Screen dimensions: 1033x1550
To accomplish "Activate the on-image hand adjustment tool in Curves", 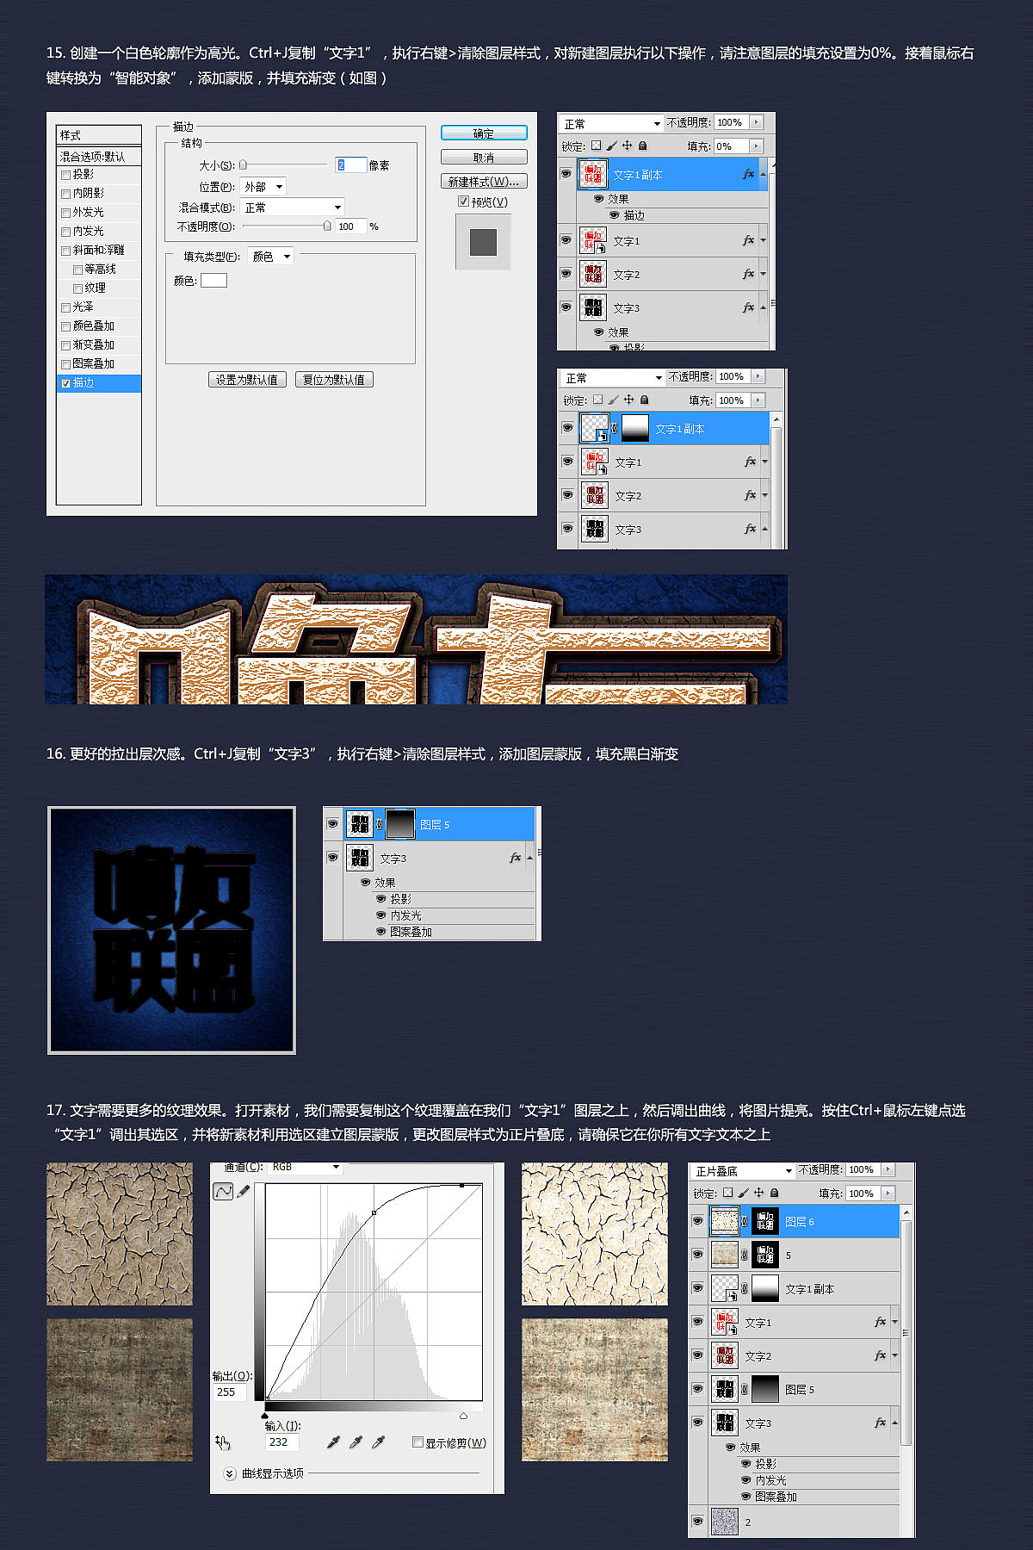I will pyautogui.click(x=222, y=1441).
